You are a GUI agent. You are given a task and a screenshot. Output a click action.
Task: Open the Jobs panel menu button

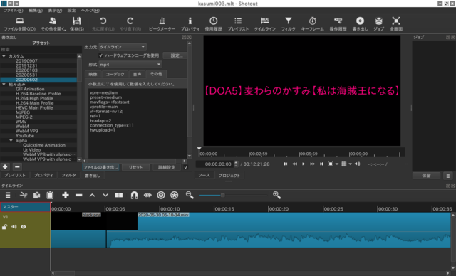448,176
